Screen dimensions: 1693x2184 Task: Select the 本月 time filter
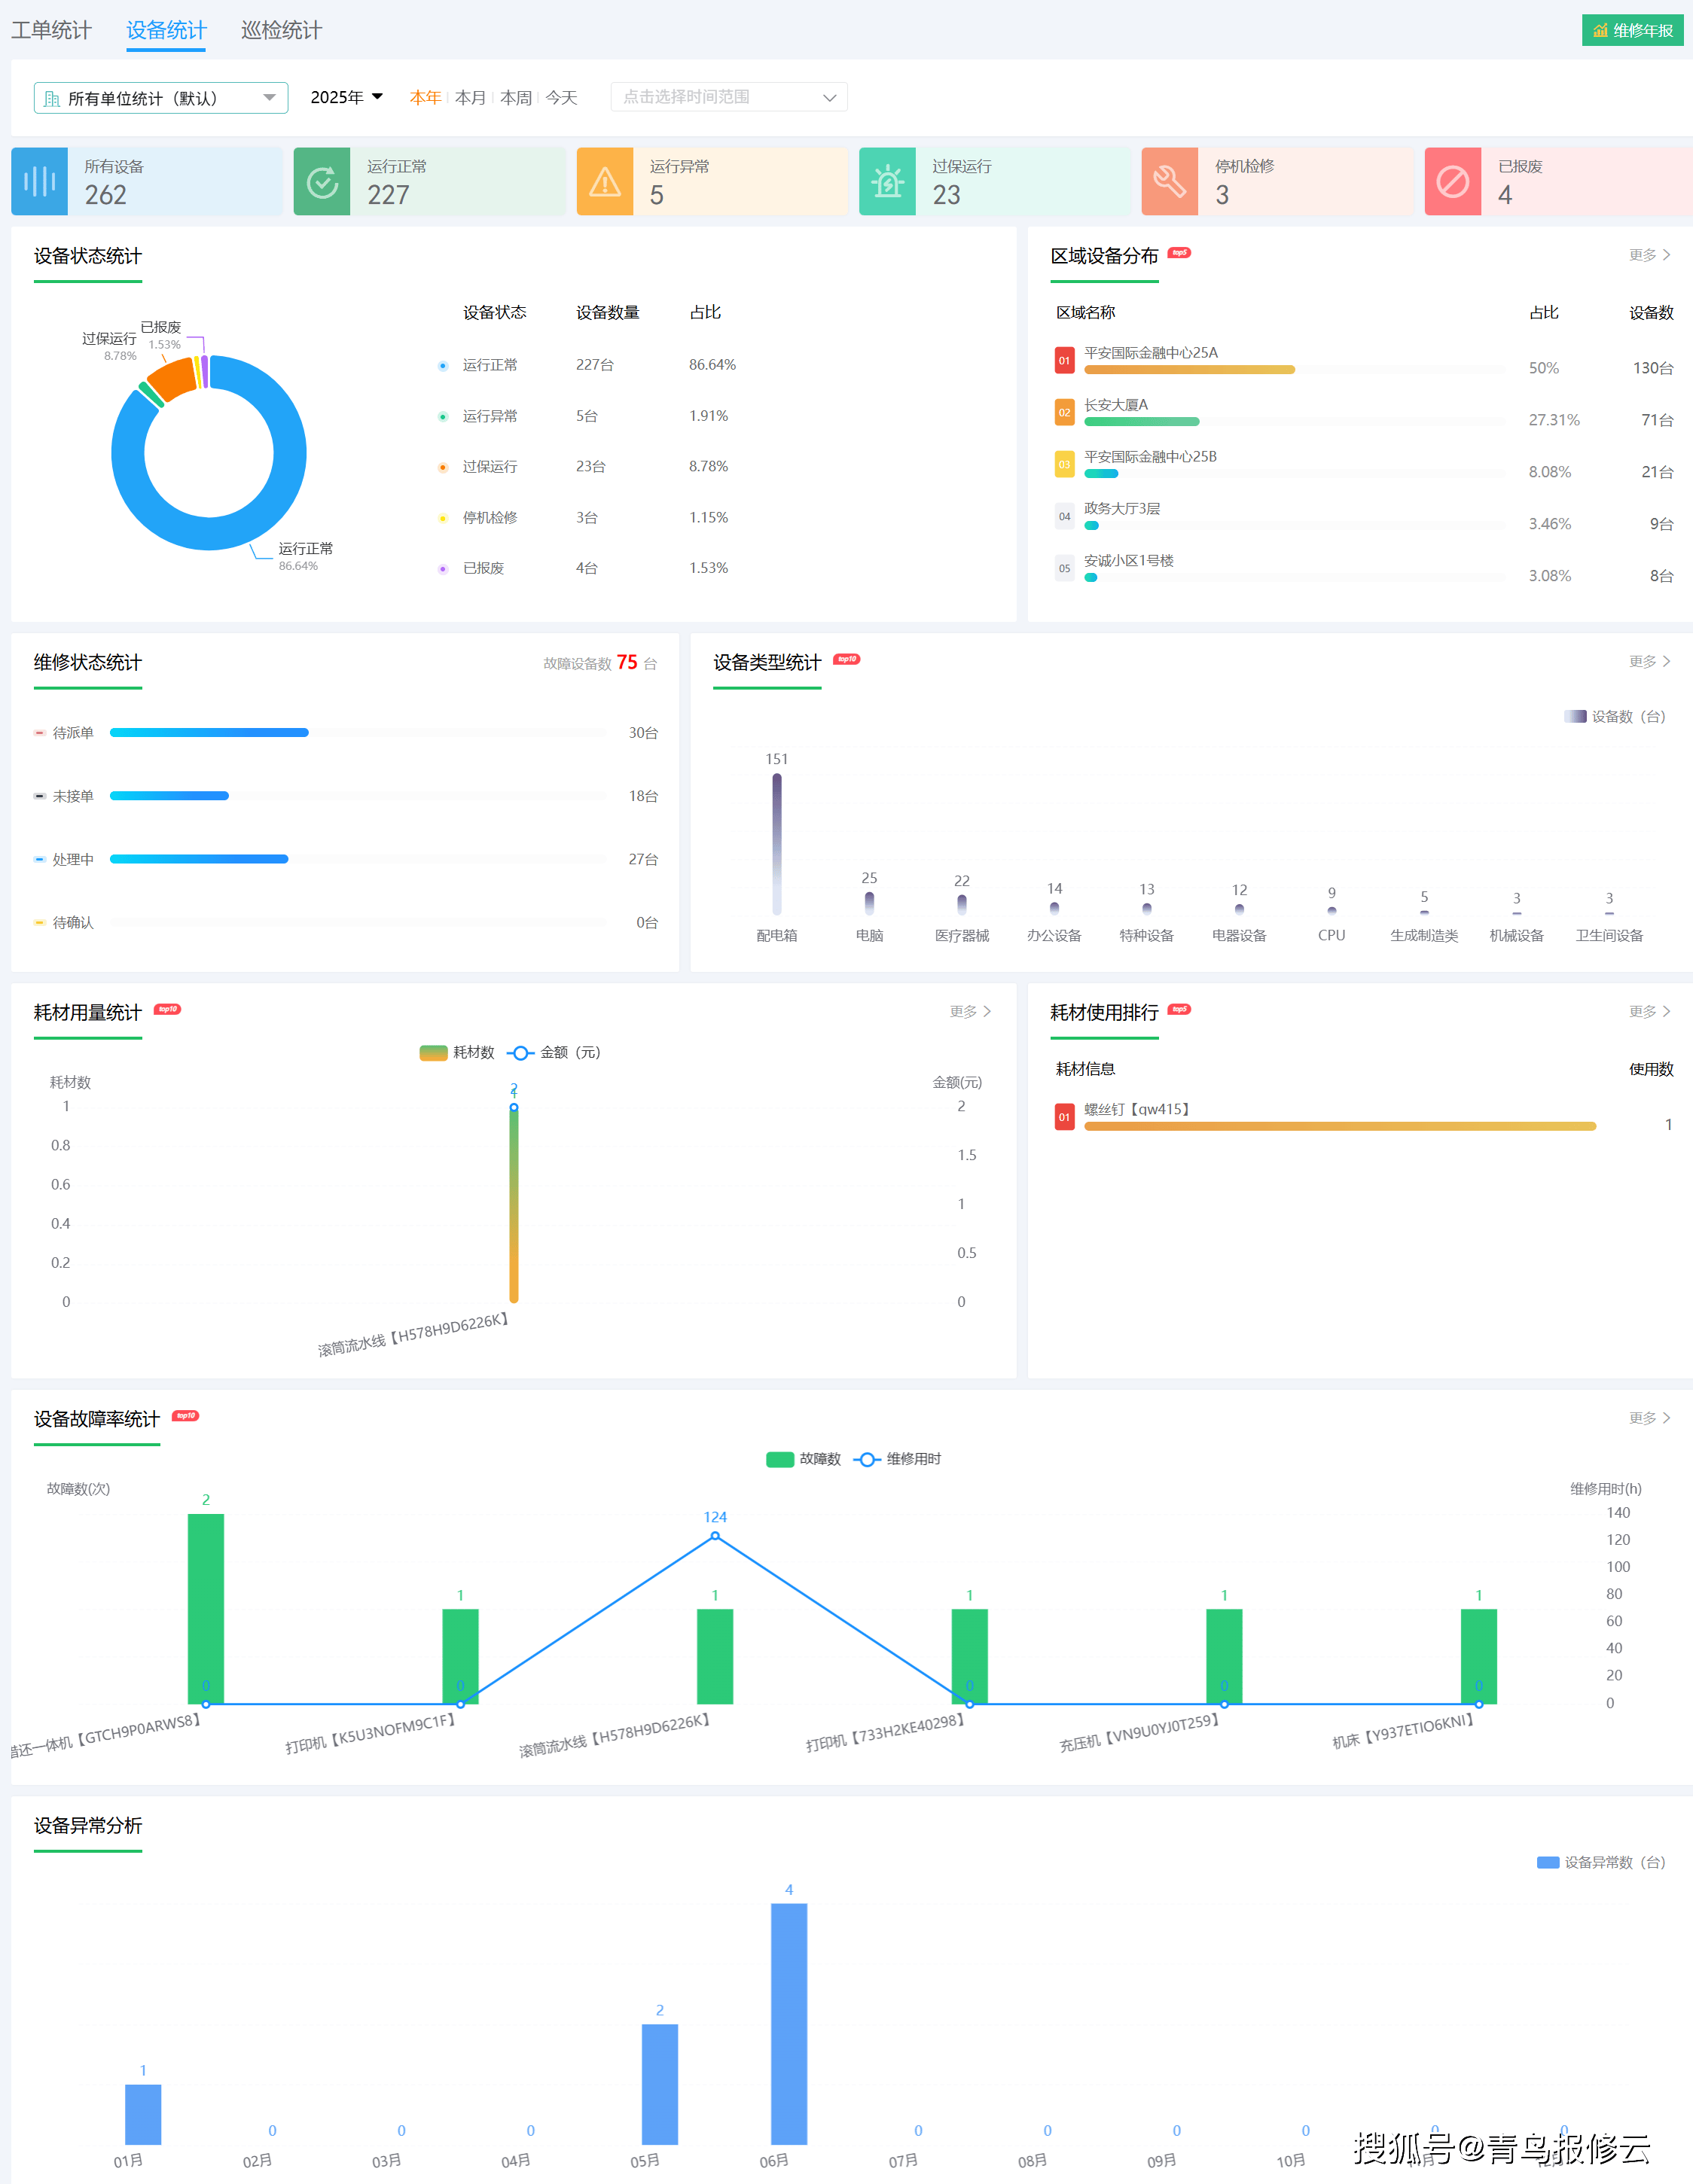(x=469, y=97)
